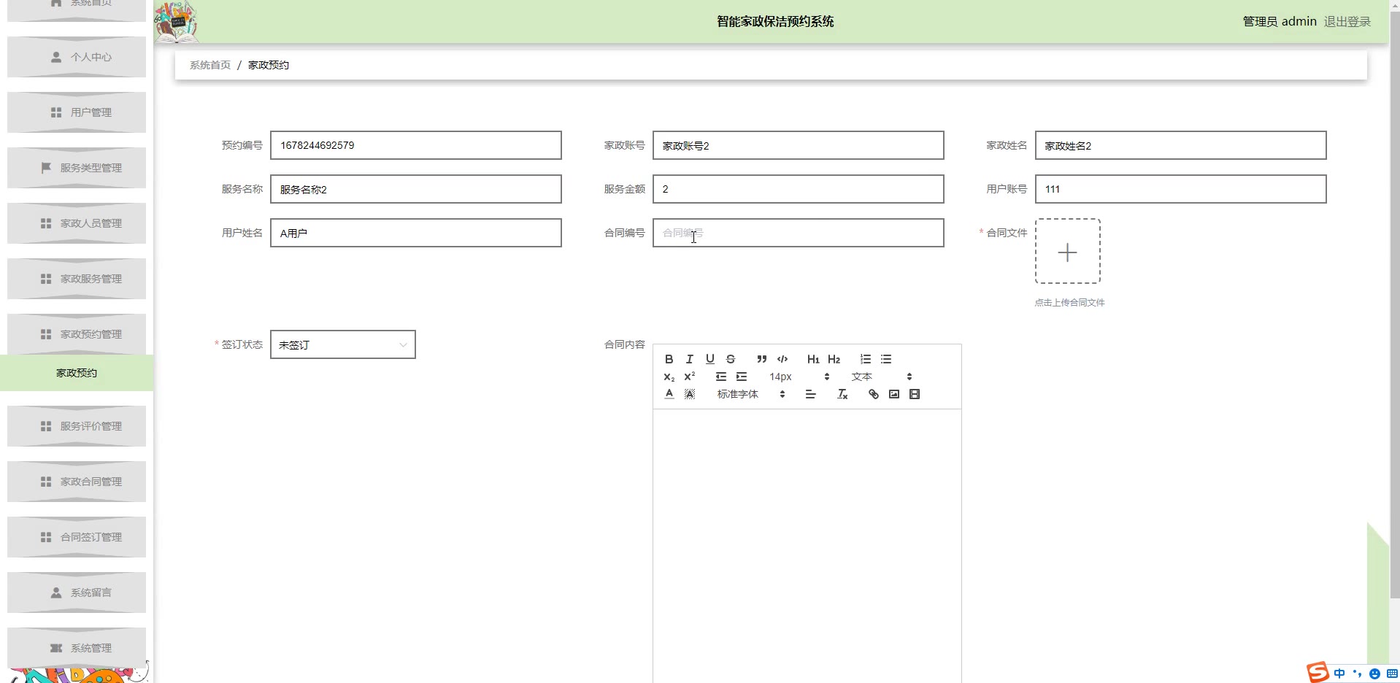Click the 用户姓名 input field
The image size is (1400, 683).
(x=416, y=233)
